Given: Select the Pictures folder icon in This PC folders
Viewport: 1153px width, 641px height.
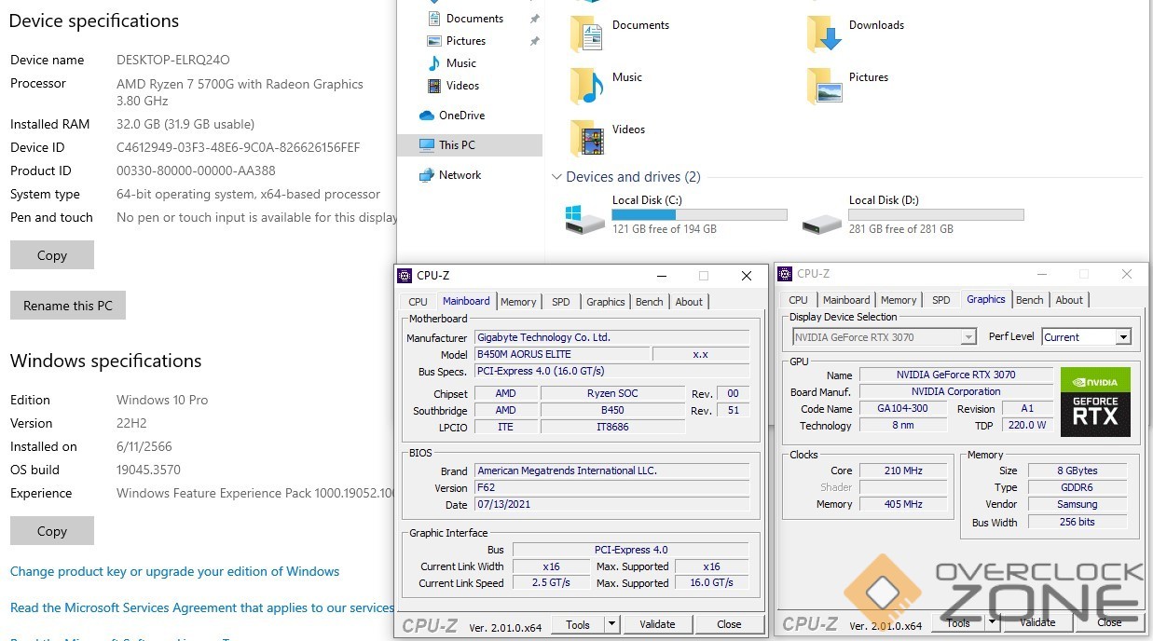Looking at the screenshot, I should (824, 86).
